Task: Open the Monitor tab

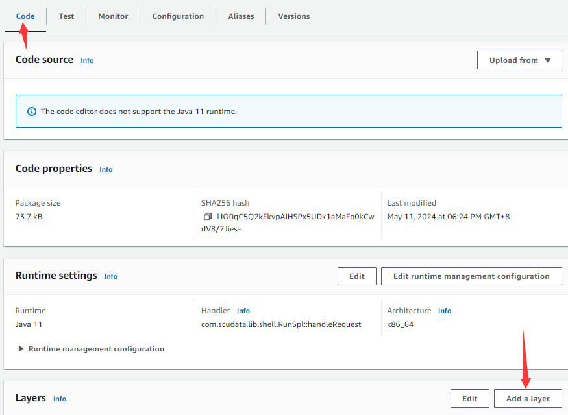Action: [x=113, y=16]
